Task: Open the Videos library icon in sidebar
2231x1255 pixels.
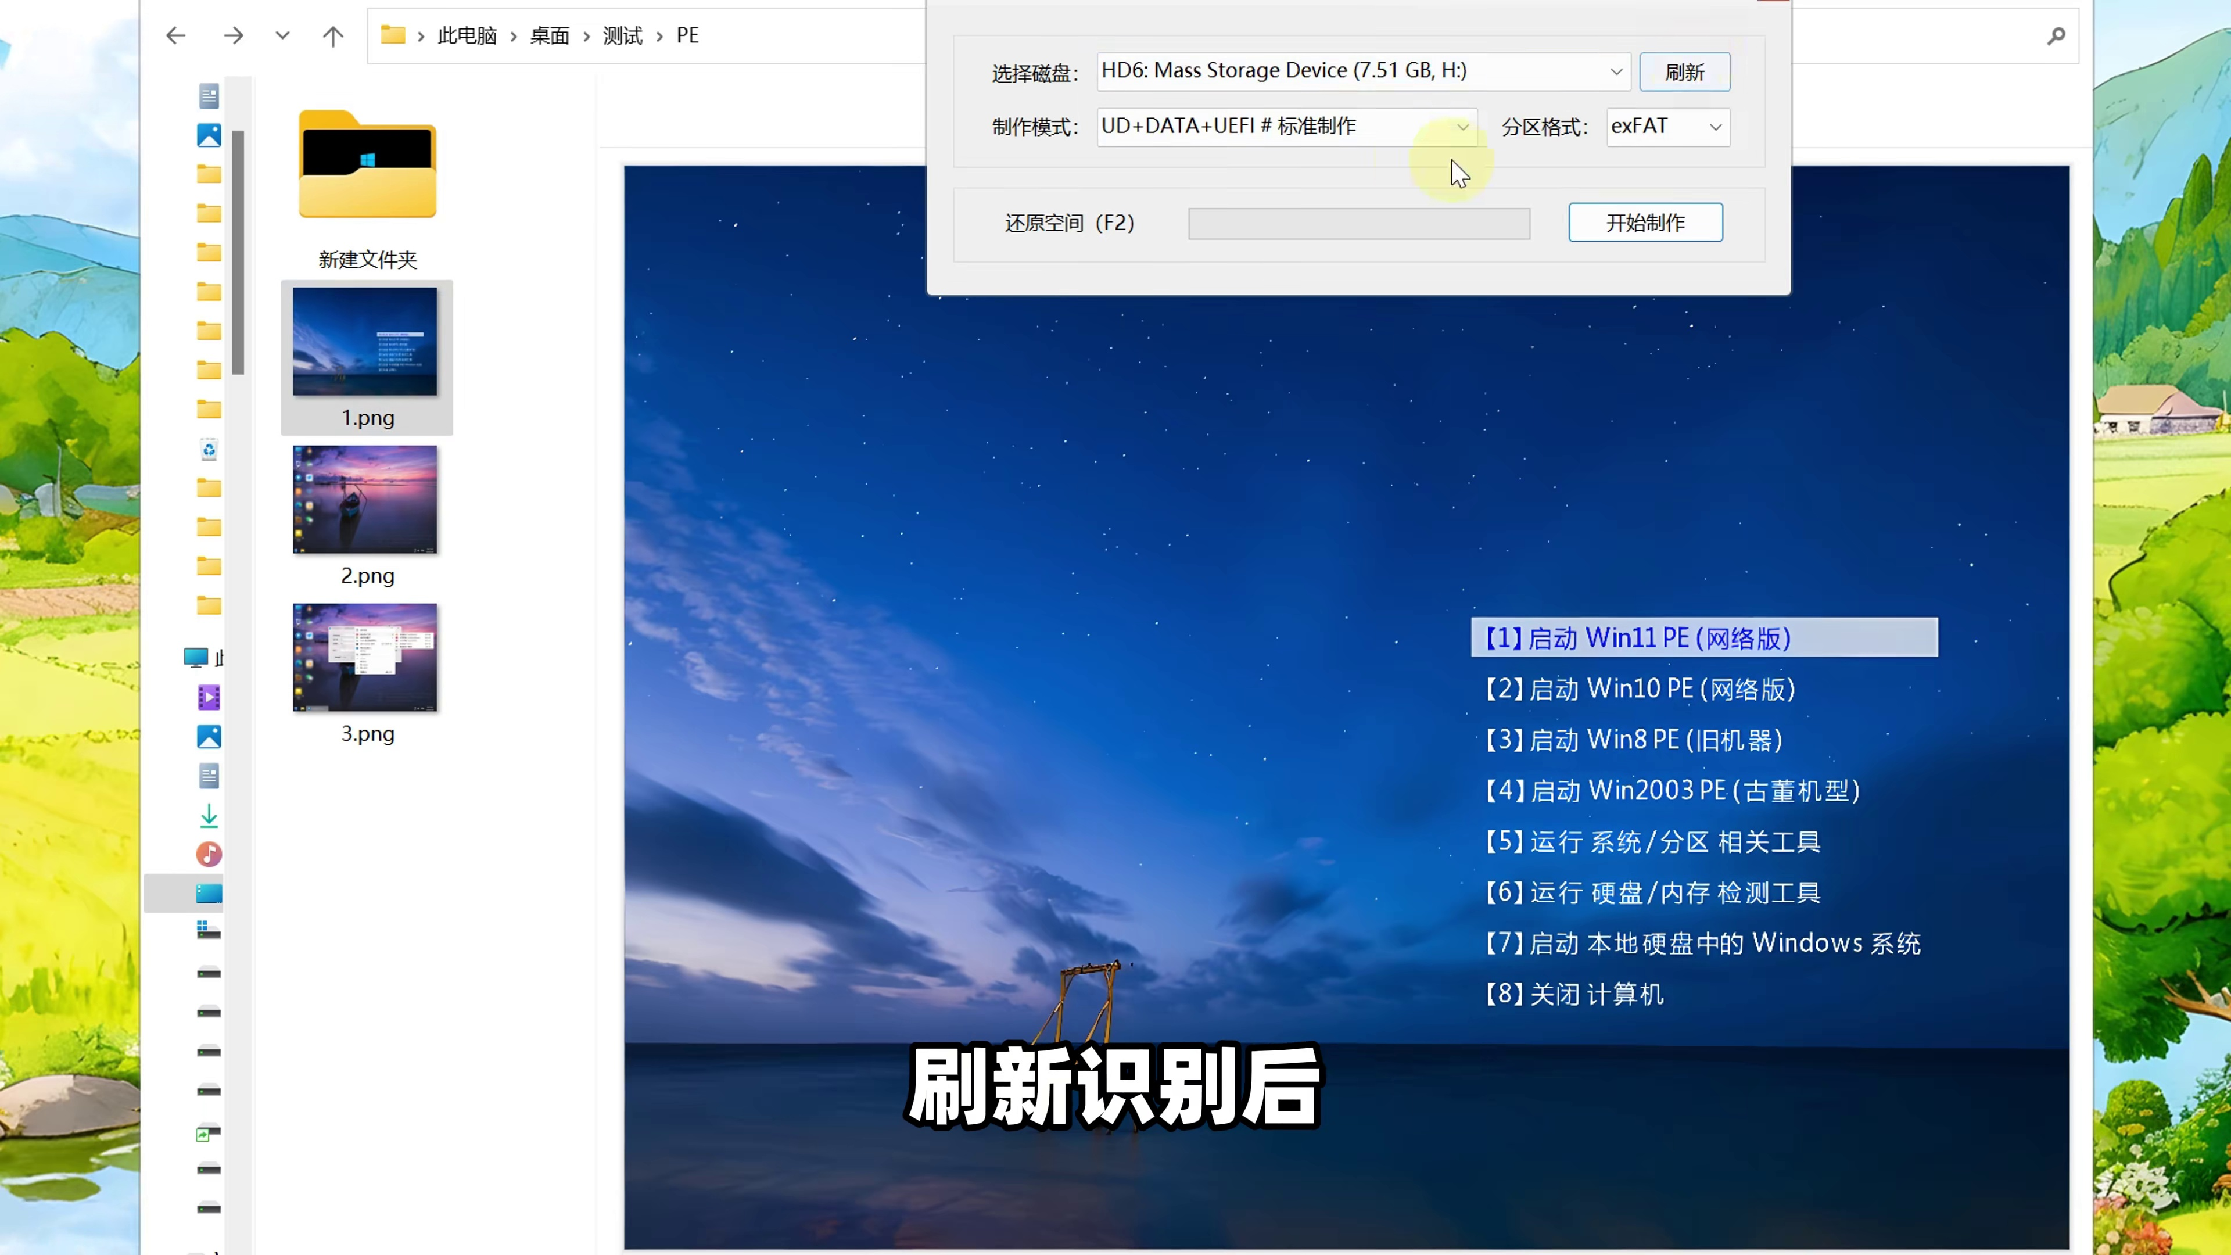Action: tap(209, 697)
